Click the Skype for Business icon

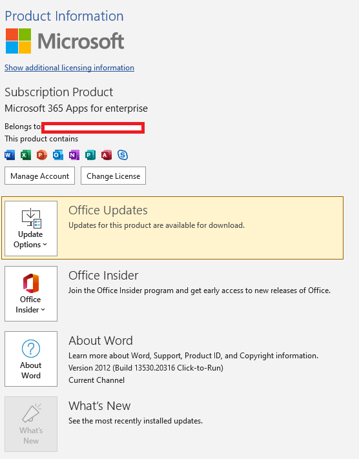tap(123, 155)
